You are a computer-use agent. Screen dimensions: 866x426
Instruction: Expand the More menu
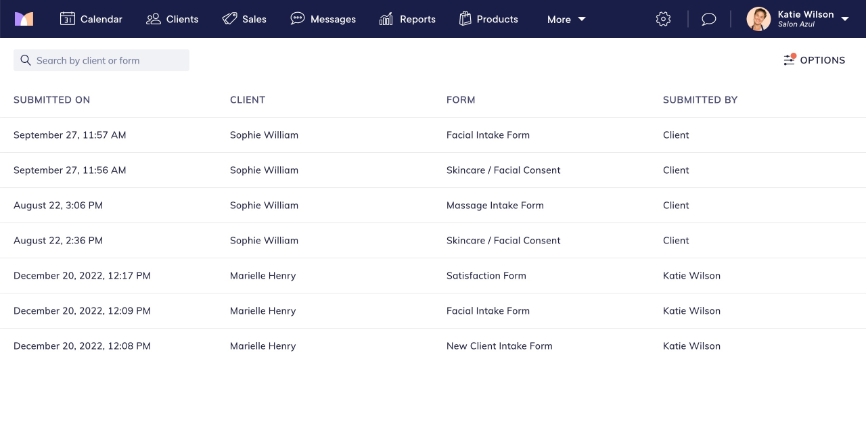coord(566,19)
